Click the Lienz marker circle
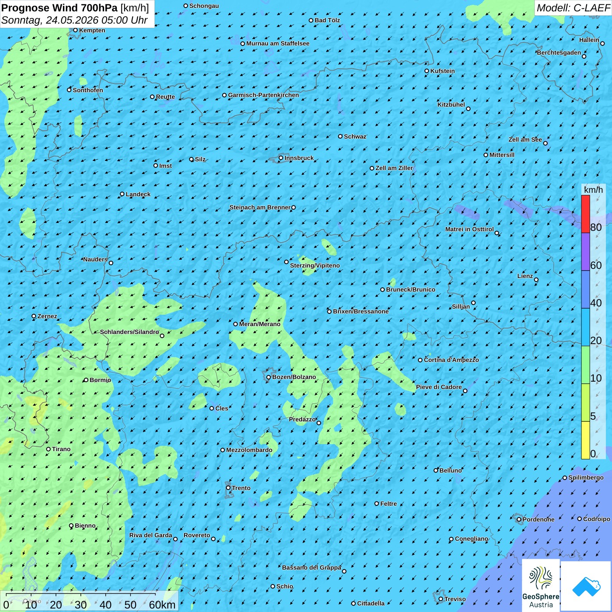This screenshot has height=612, width=612. 536,280
